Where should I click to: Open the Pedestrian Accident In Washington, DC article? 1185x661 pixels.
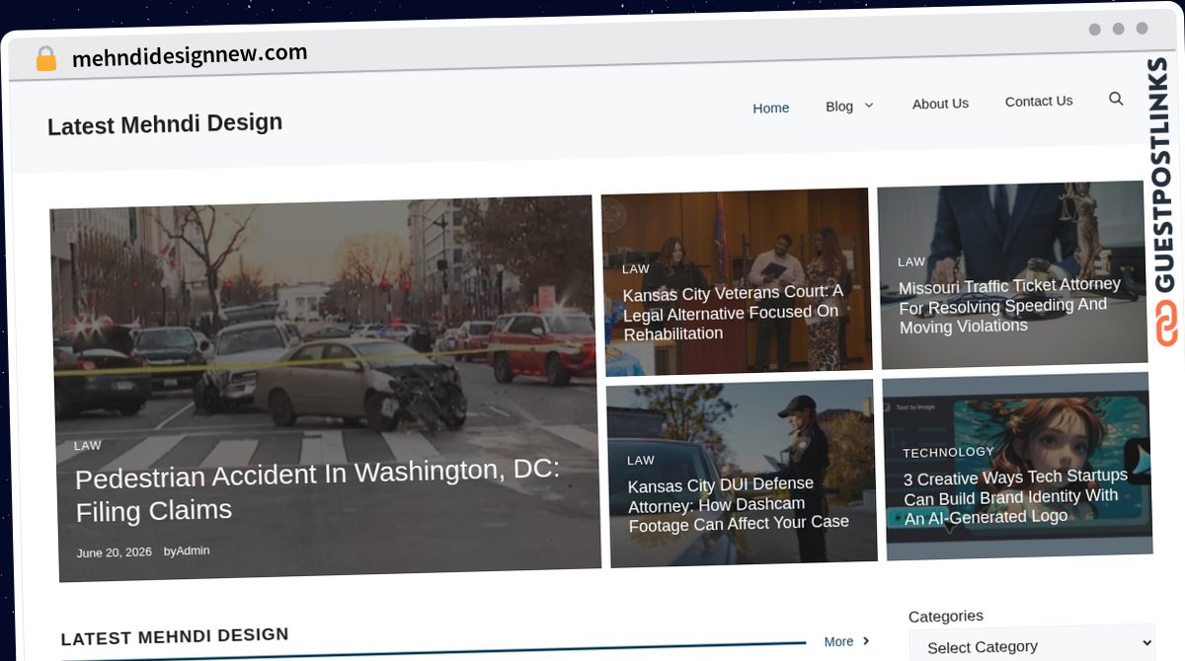tap(318, 490)
